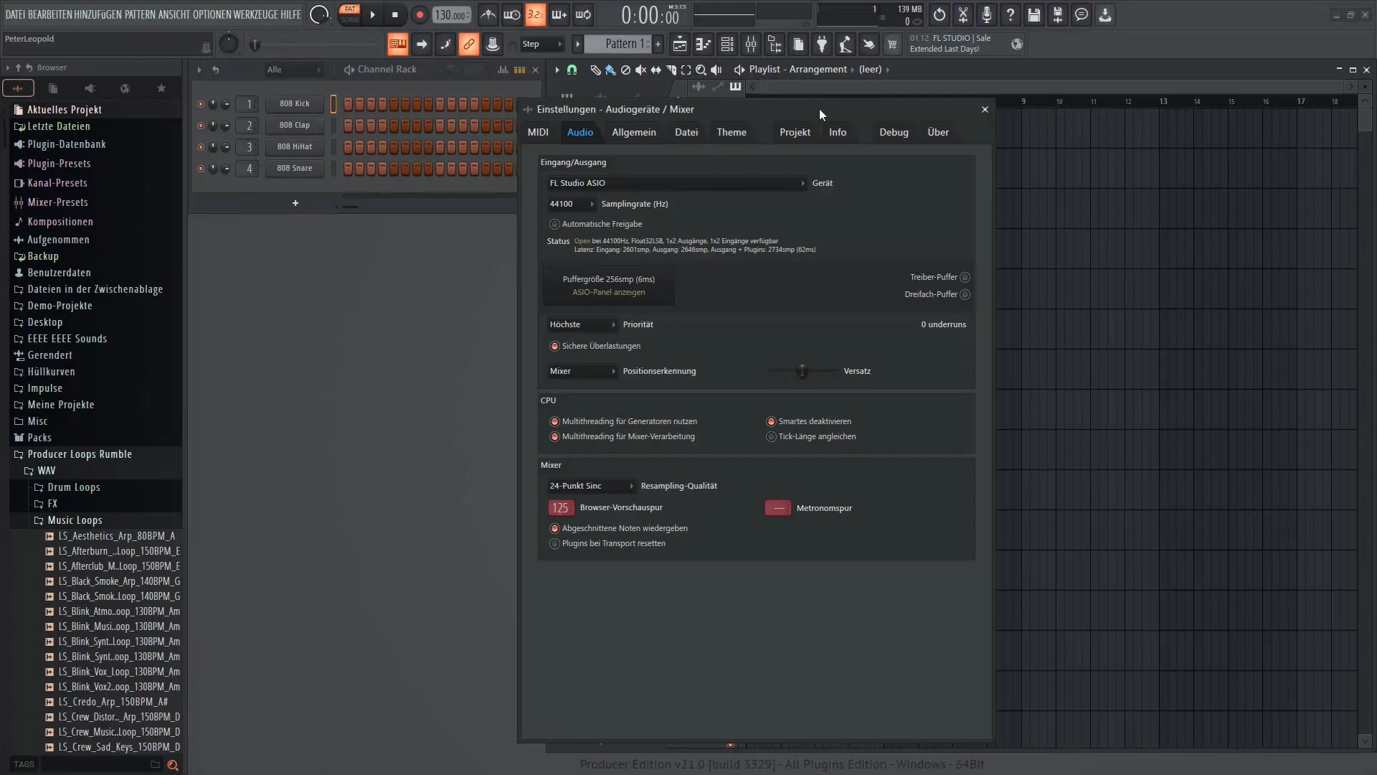Viewport: 1377px width, 775px height.
Task: Open the Step snap dropdown
Action: point(542,44)
